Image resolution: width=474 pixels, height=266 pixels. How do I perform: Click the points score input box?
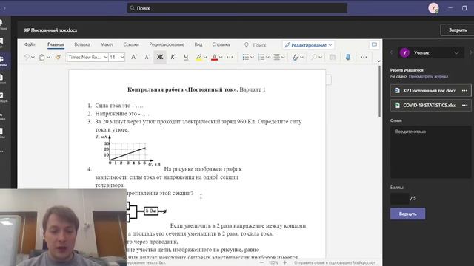(x=399, y=199)
